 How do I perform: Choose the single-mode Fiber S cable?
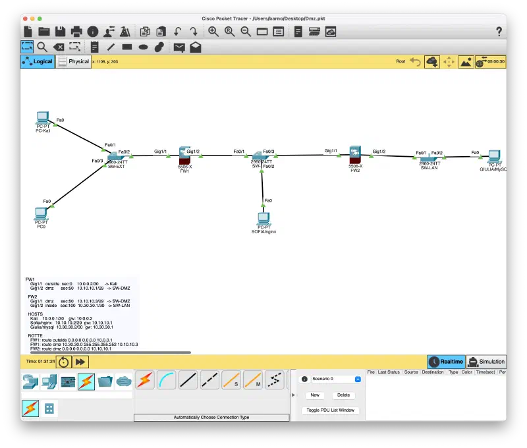pyautogui.click(x=231, y=379)
